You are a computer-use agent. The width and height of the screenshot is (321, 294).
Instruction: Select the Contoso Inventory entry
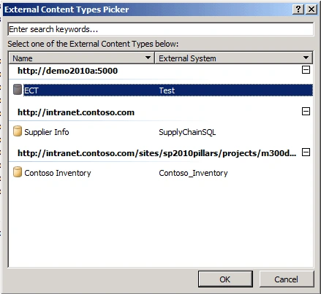click(58, 173)
